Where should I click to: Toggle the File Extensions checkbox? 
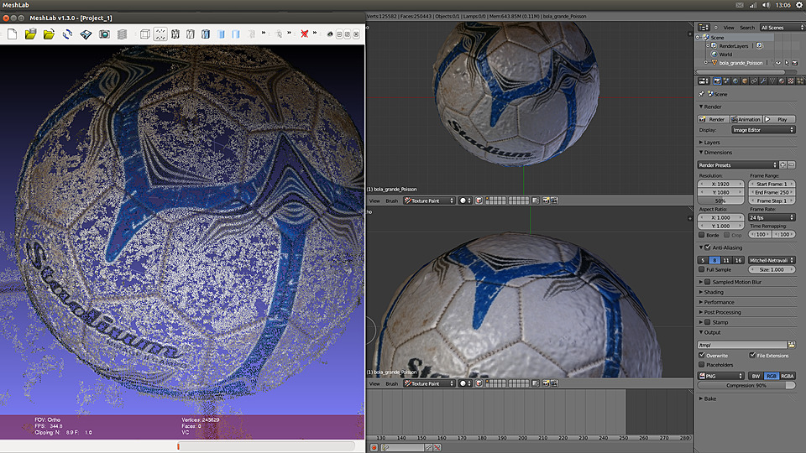click(x=752, y=356)
